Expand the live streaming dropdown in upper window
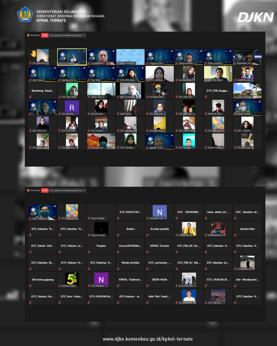The height and width of the screenshot is (346, 277). pyautogui.click(x=84, y=35)
